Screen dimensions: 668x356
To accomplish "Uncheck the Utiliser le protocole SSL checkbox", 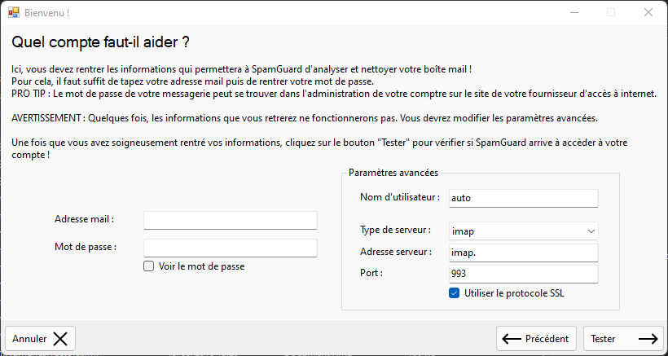I will tap(455, 293).
